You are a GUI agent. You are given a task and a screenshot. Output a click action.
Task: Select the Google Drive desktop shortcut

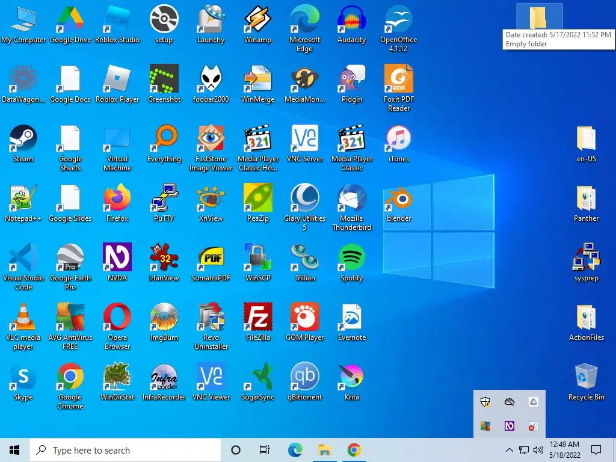click(70, 23)
